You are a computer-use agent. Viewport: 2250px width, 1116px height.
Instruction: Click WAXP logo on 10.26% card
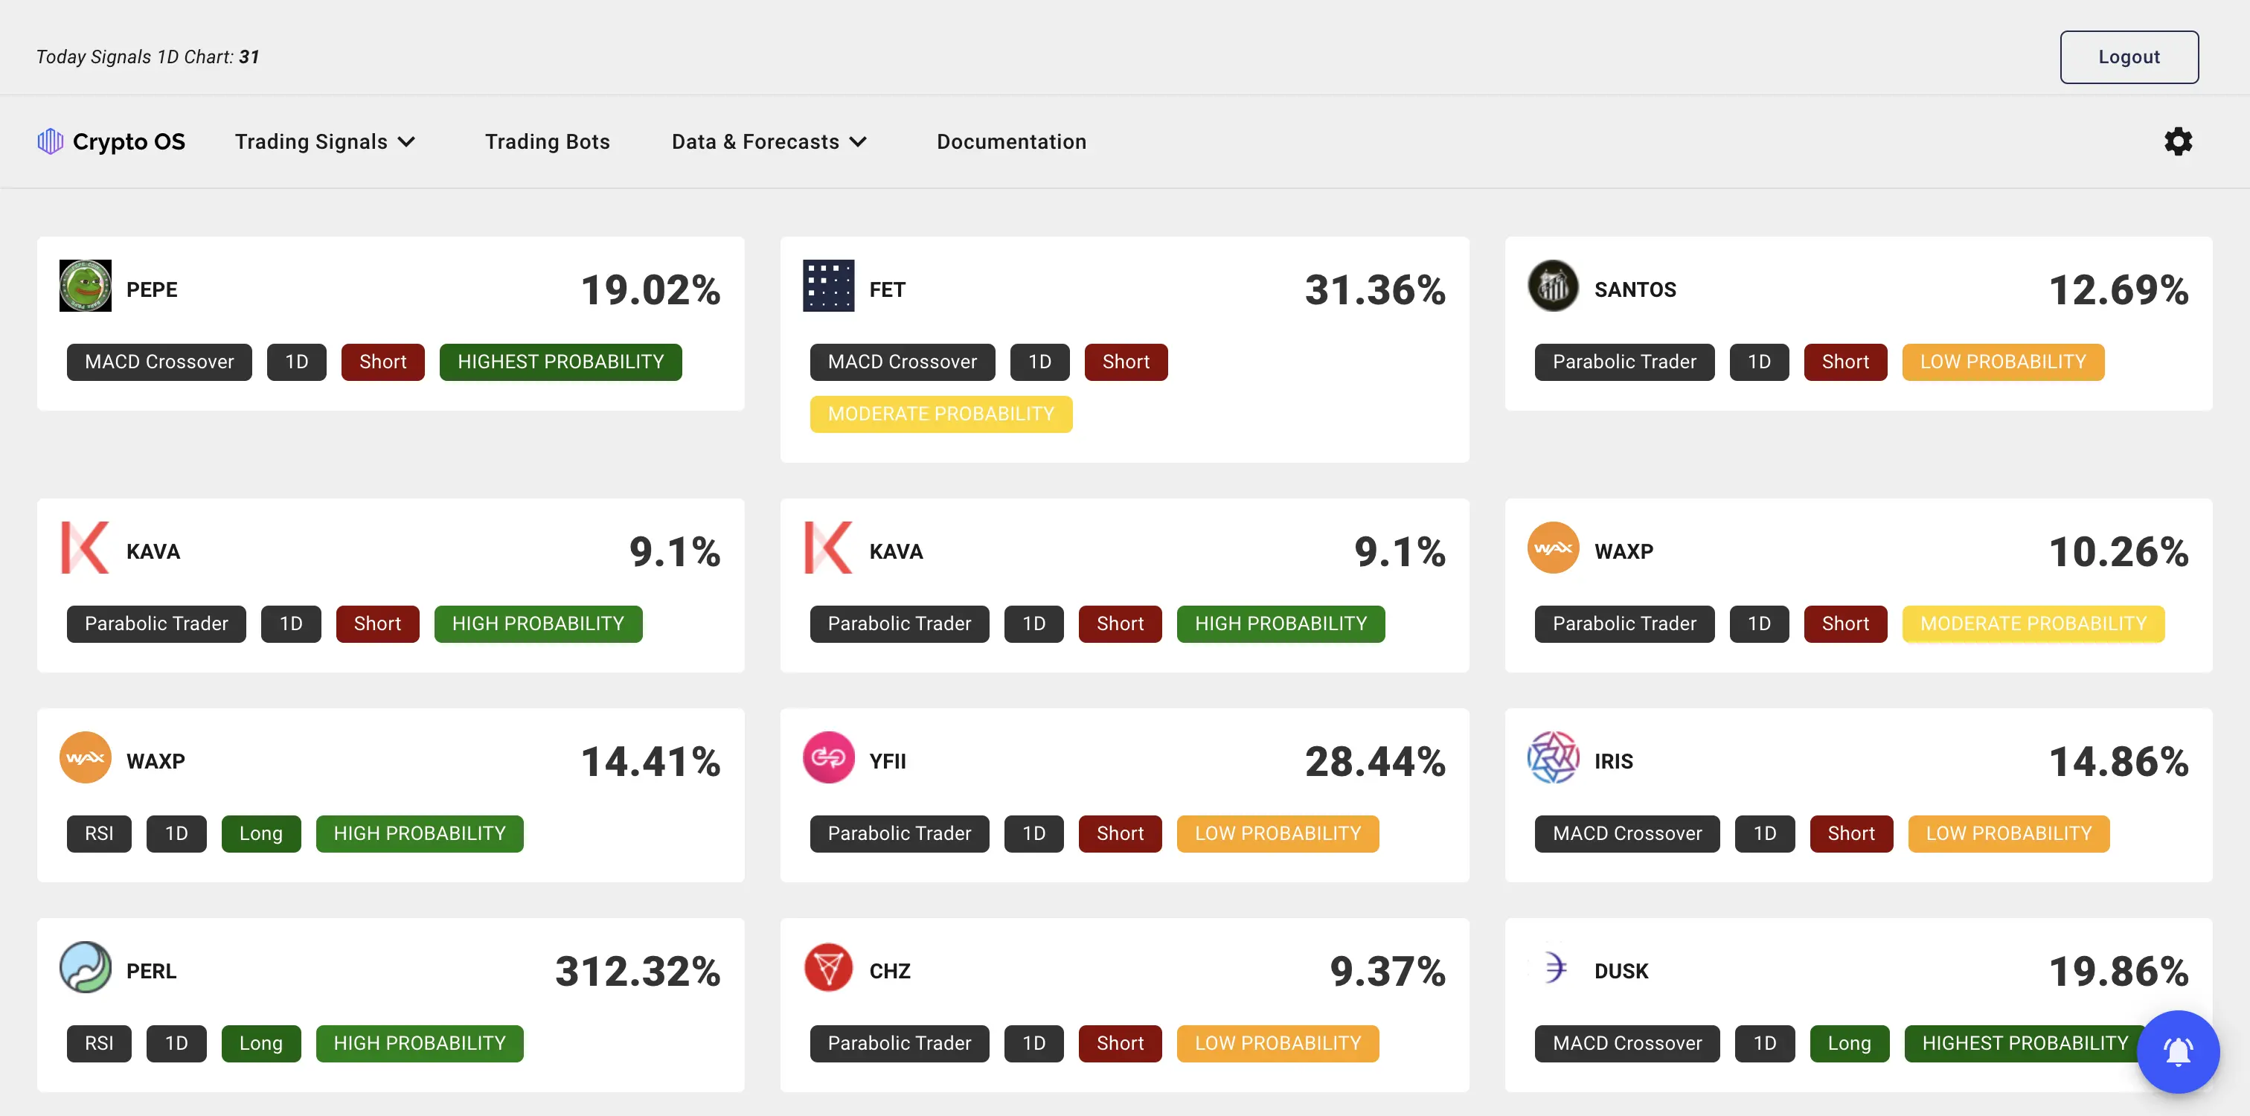pos(1553,548)
